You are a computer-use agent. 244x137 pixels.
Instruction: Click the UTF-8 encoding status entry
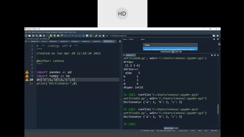pyautogui.click(x=193, y=131)
